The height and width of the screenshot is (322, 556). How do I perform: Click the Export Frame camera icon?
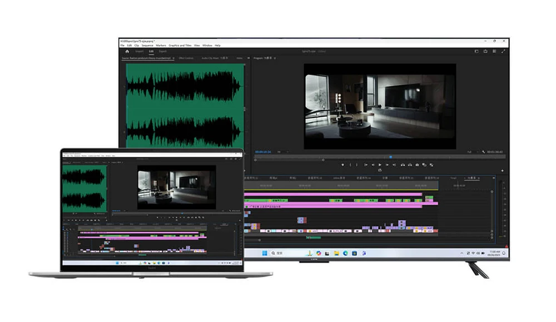417,165
